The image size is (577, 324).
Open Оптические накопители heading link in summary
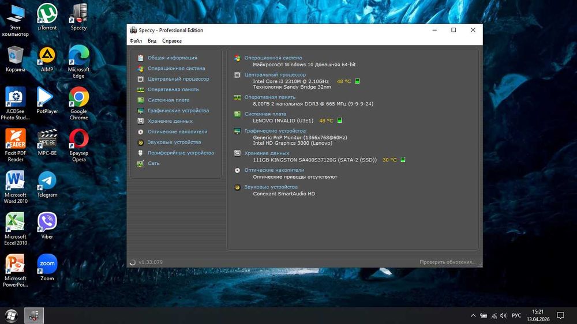(x=274, y=170)
